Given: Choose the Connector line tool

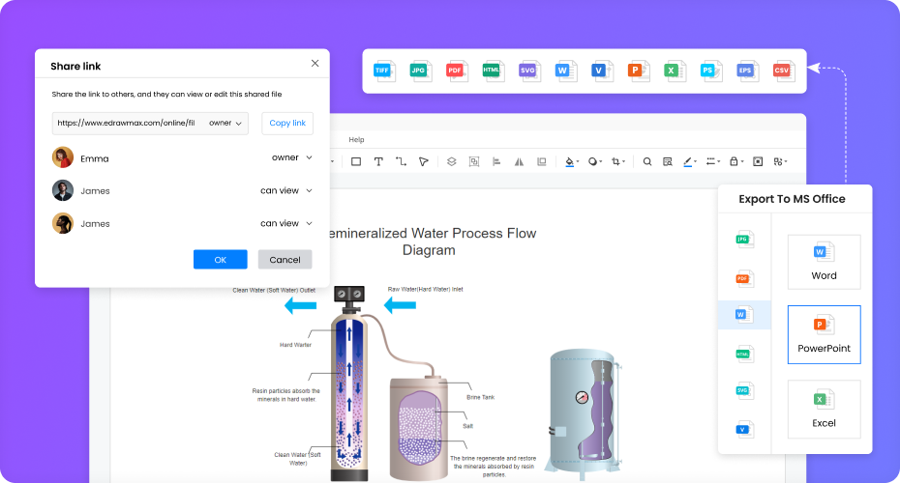Looking at the screenshot, I should (401, 161).
